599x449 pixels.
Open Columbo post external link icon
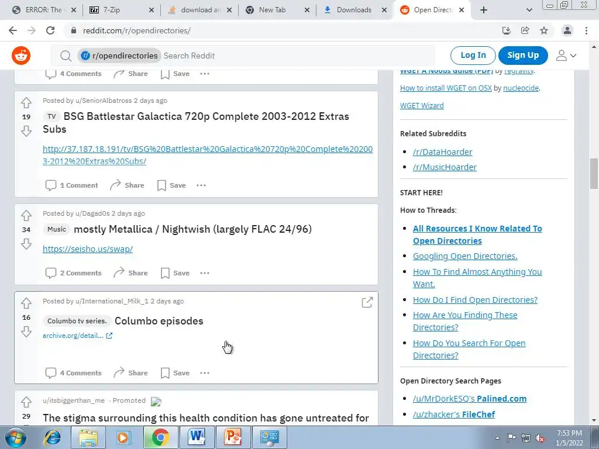pos(367,302)
